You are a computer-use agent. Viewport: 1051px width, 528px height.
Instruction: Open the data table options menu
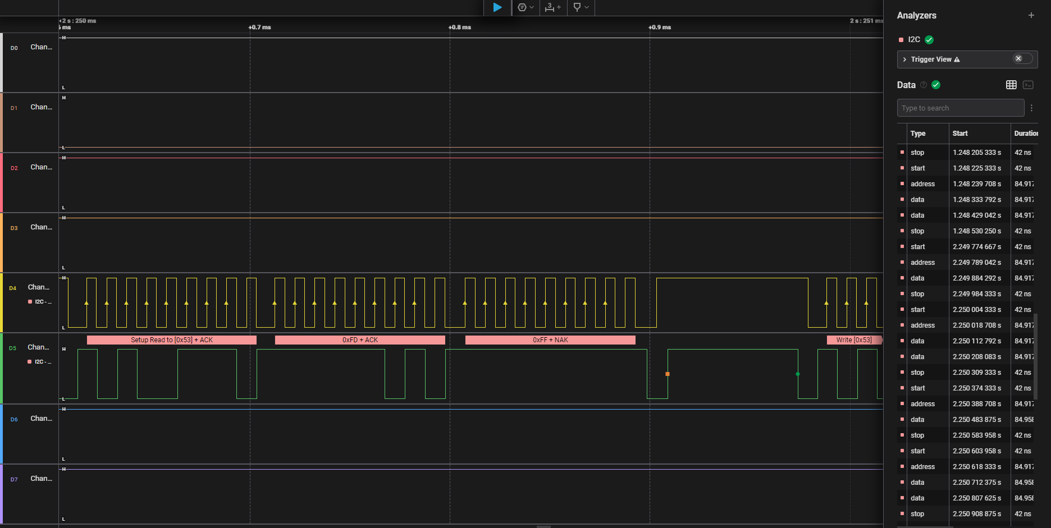1031,108
